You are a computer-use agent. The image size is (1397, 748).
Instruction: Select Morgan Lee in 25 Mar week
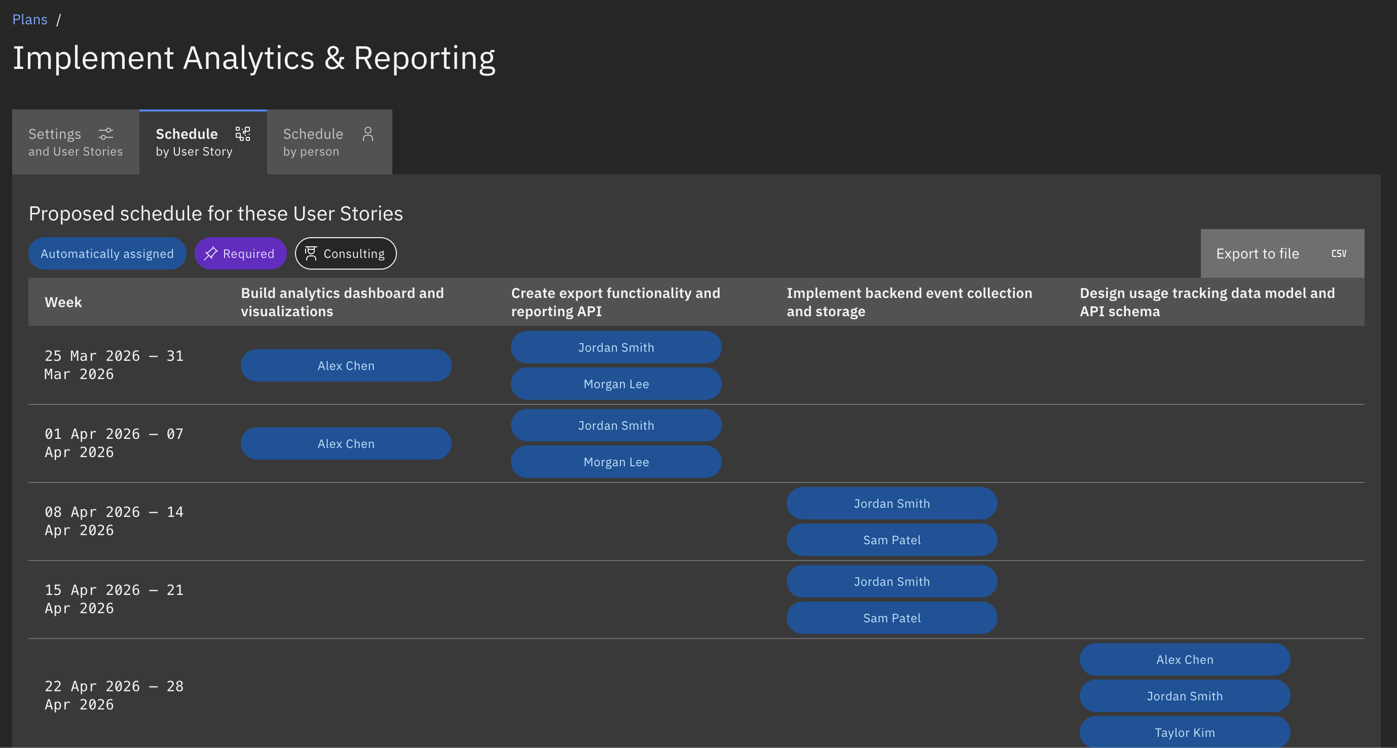click(616, 384)
